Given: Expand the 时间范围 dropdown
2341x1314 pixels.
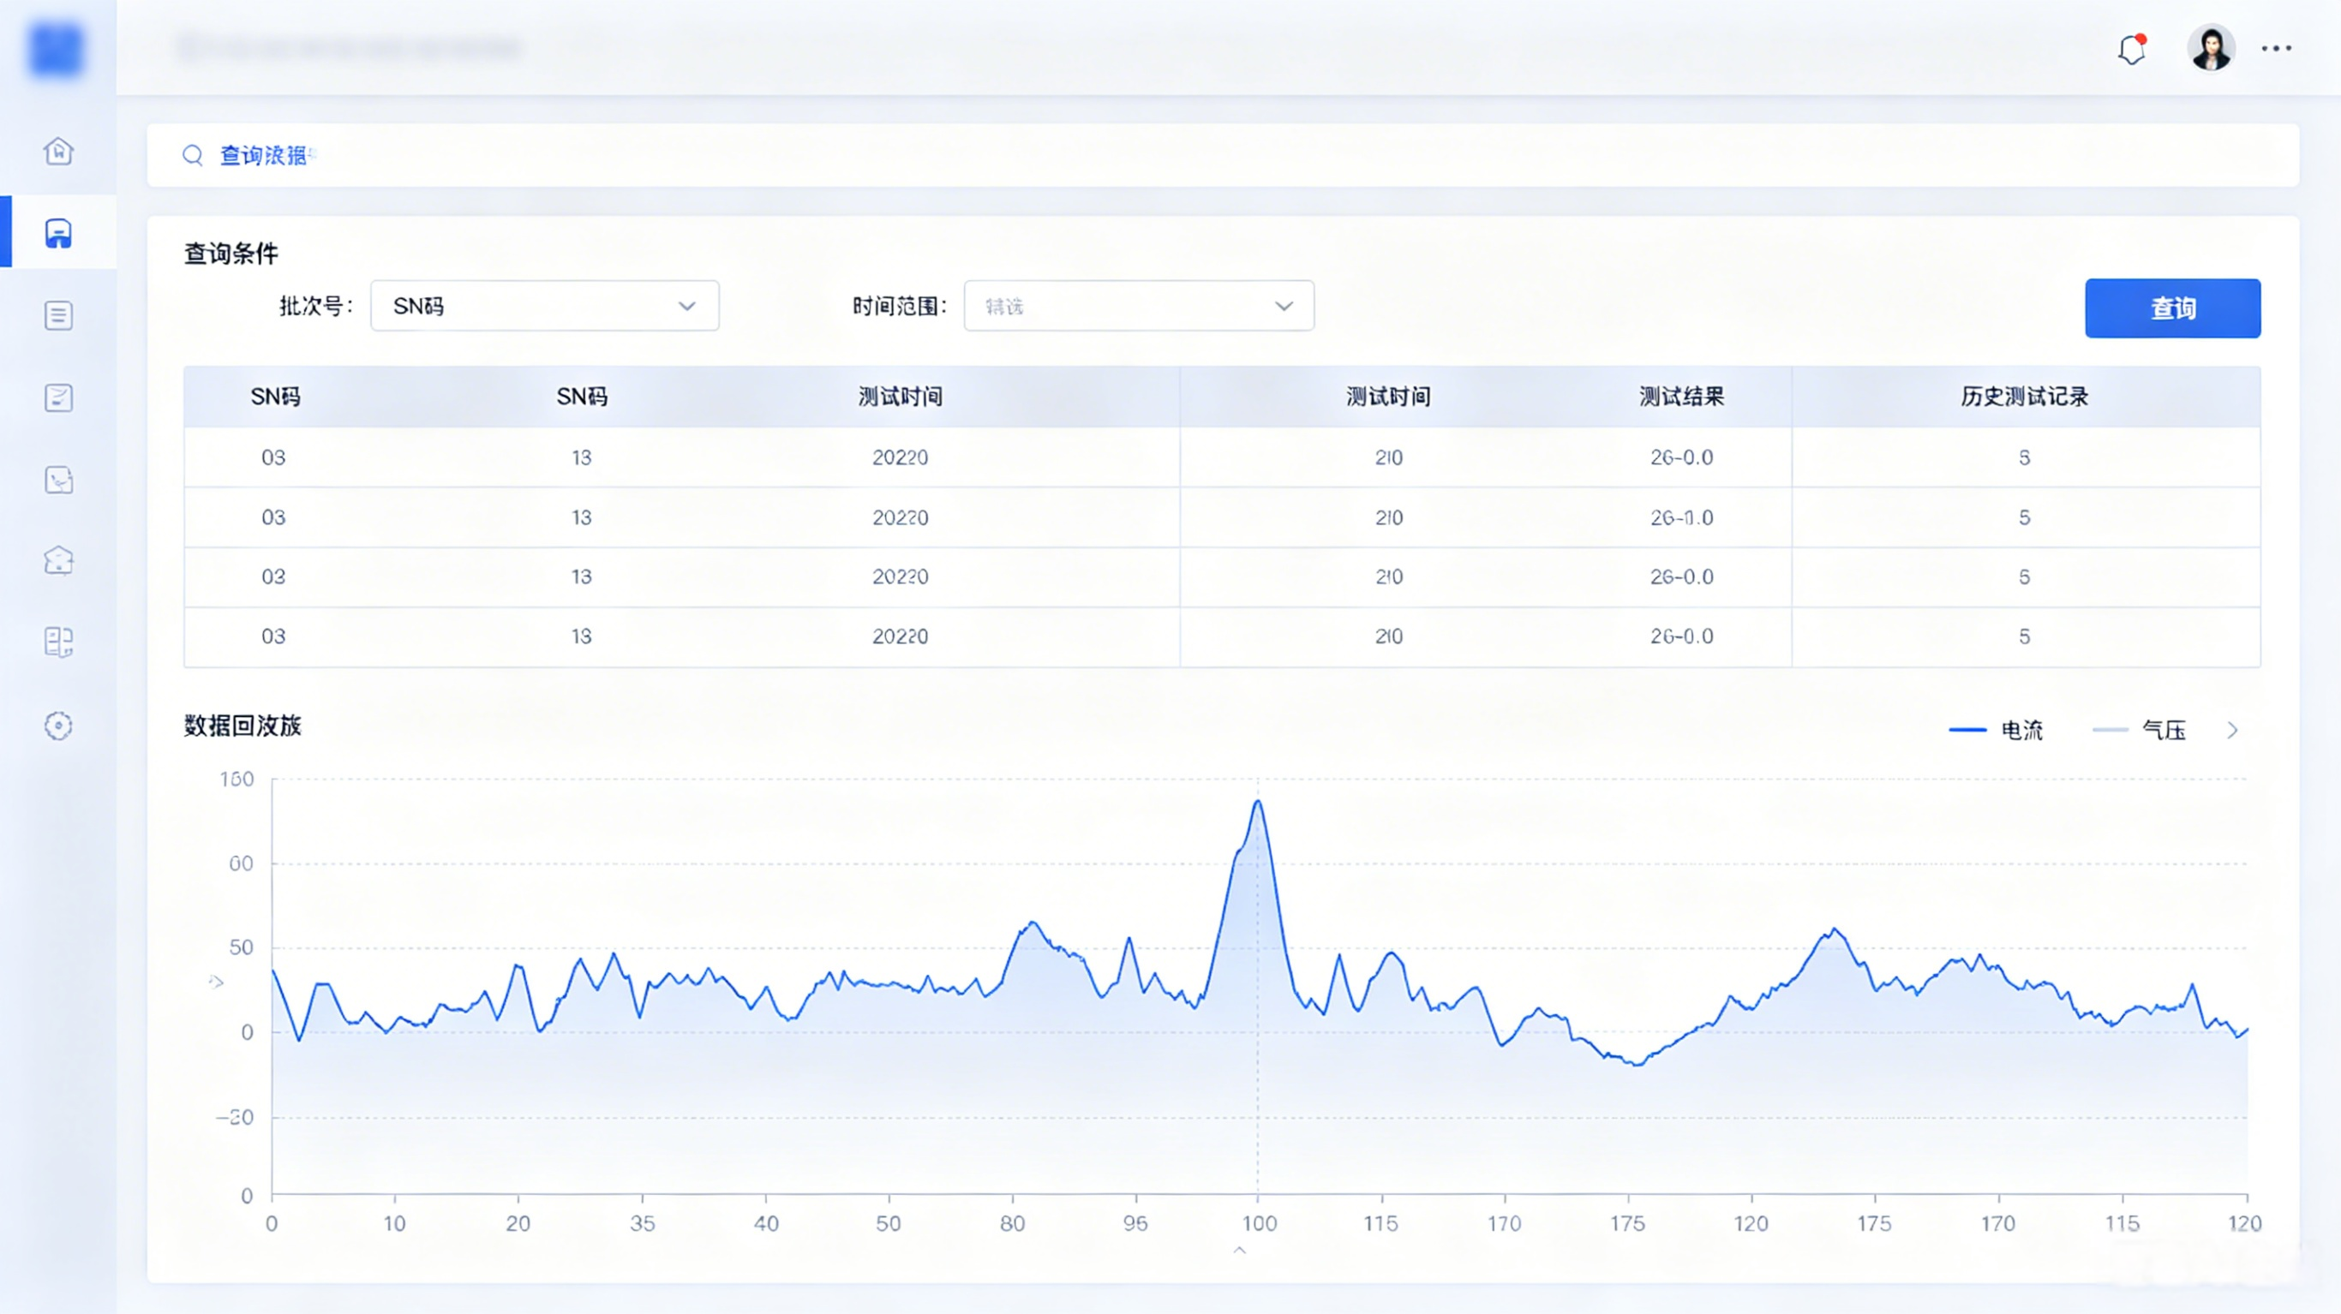Looking at the screenshot, I should [1139, 307].
